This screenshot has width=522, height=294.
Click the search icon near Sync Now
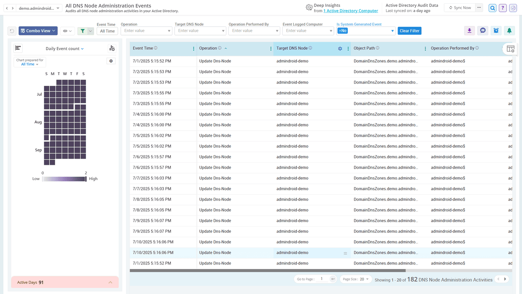pos(492,8)
